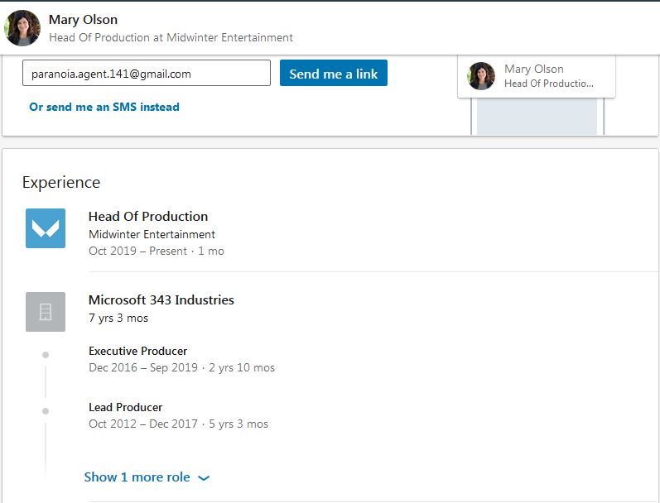Image resolution: width=660 pixels, height=503 pixels.
Task: Select the Executive Producer role entry
Action: (x=138, y=351)
